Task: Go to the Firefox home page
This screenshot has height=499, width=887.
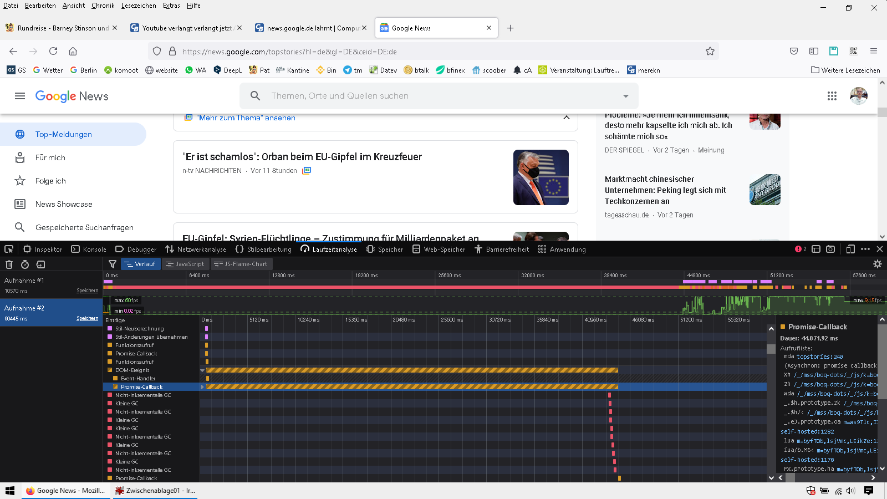Action: [73, 51]
